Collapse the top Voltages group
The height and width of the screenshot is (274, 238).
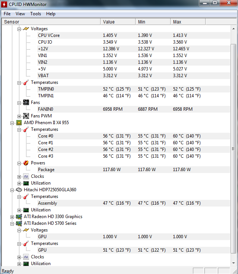pyautogui.click(x=19, y=29)
